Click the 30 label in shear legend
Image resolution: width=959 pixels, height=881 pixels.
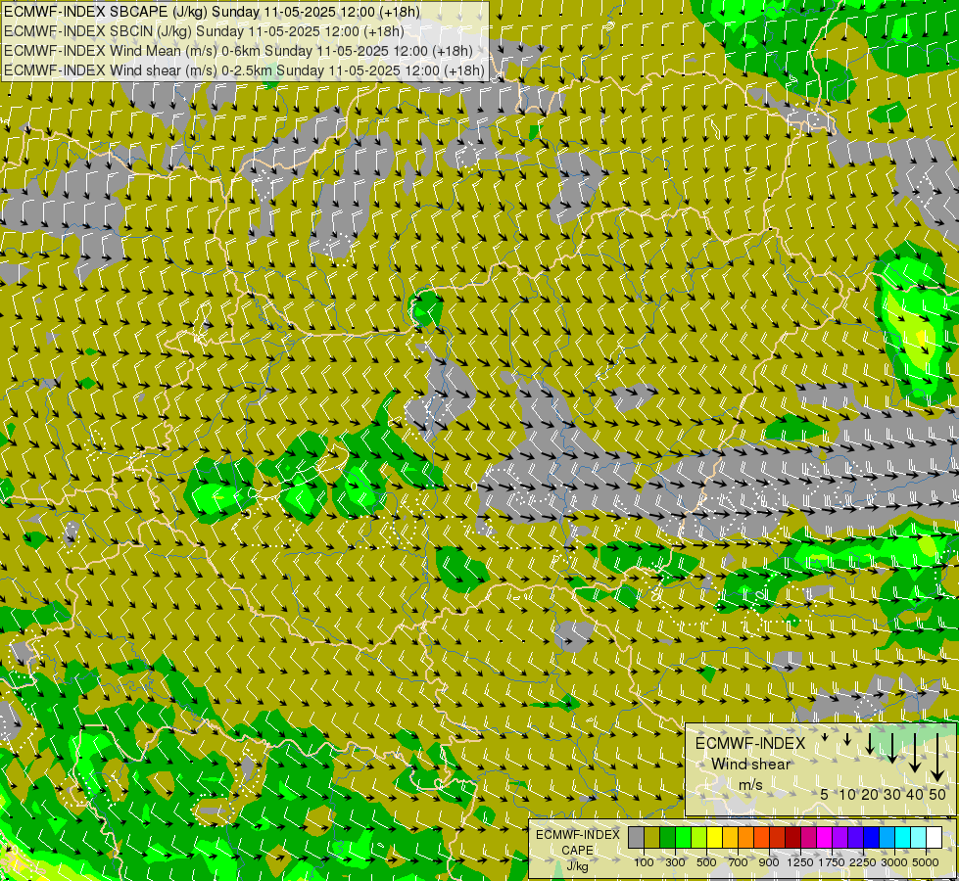pyautogui.click(x=892, y=795)
